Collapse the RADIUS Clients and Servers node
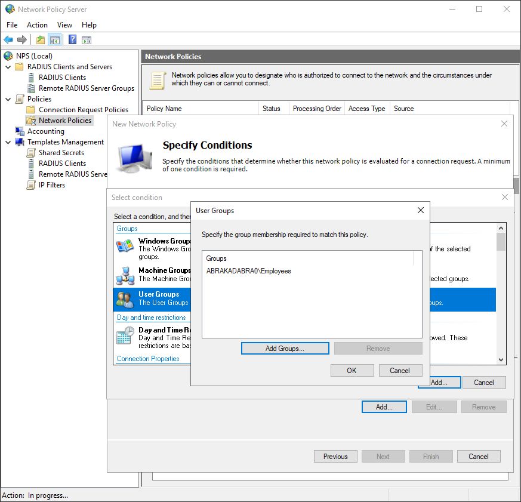Screen dimensions: 521x502 pyautogui.click(x=8, y=67)
